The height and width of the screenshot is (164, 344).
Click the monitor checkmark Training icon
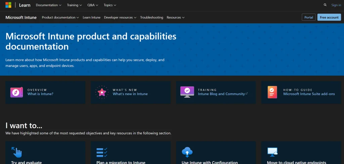tap(187, 92)
